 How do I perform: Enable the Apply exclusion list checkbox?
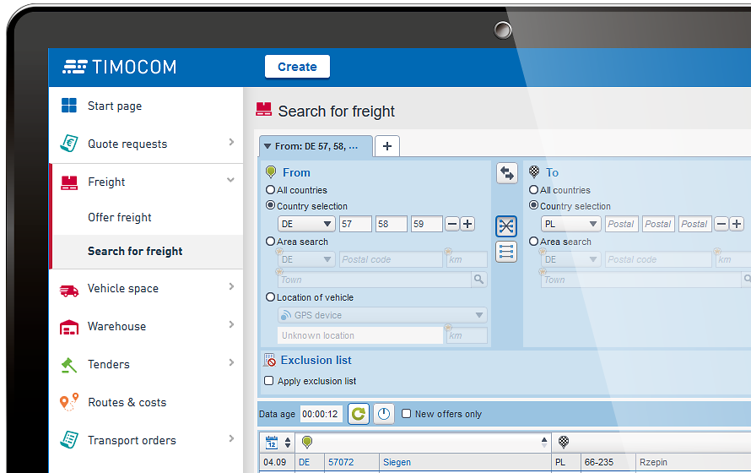coord(269,381)
